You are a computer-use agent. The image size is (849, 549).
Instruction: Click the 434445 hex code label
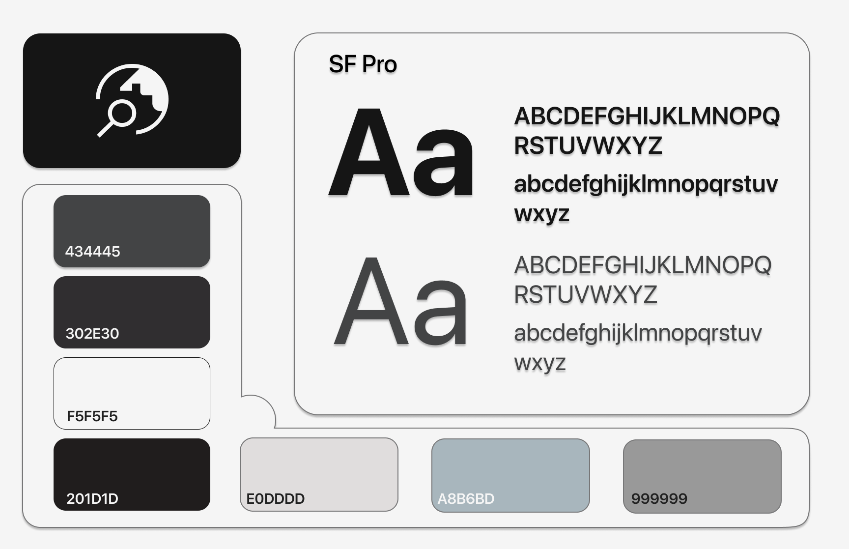pos(92,252)
